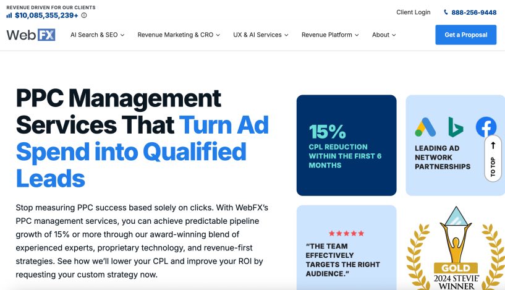
Task: Click the Bing logo icon
Action: (456, 127)
